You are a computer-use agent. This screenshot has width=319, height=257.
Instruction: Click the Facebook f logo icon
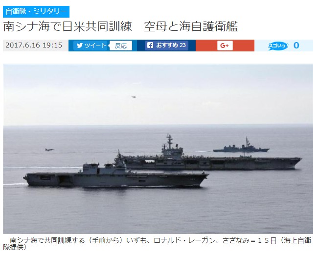[x=150, y=45]
